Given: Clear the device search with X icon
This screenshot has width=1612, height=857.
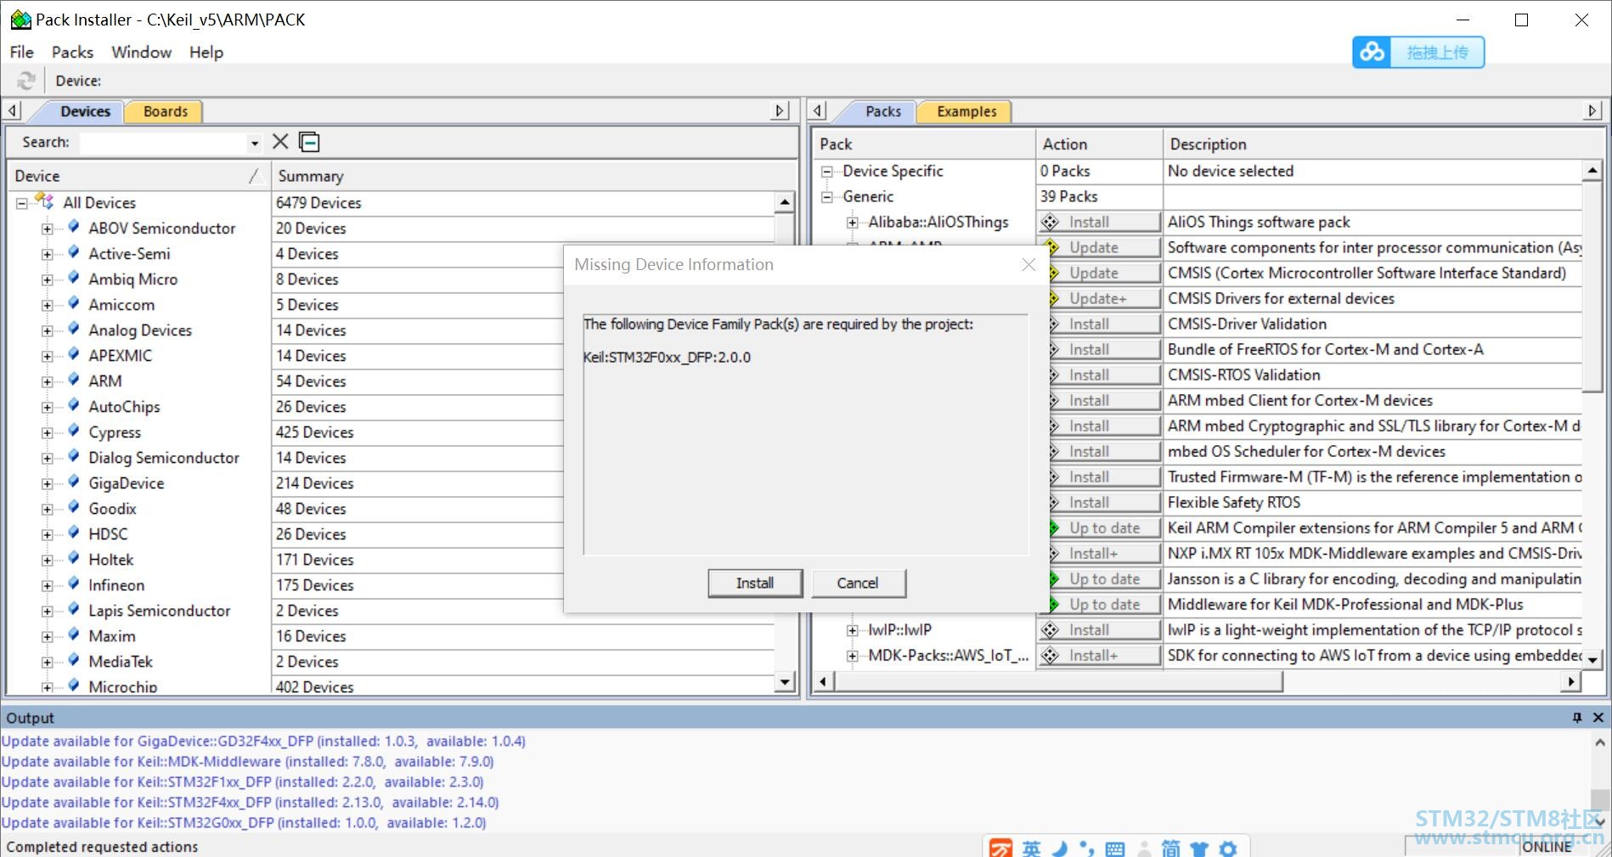Looking at the screenshot, I should click(280, 142).
